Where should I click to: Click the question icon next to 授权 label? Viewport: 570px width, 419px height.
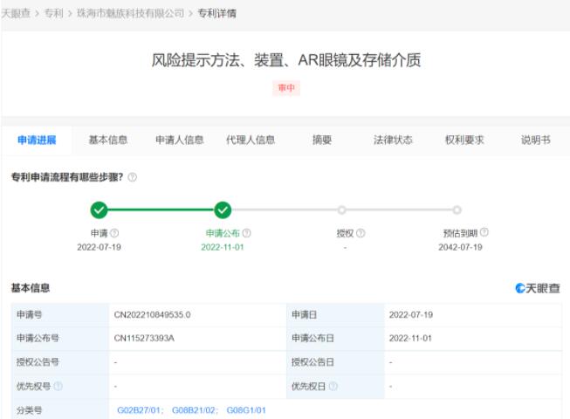click(361, 233)
